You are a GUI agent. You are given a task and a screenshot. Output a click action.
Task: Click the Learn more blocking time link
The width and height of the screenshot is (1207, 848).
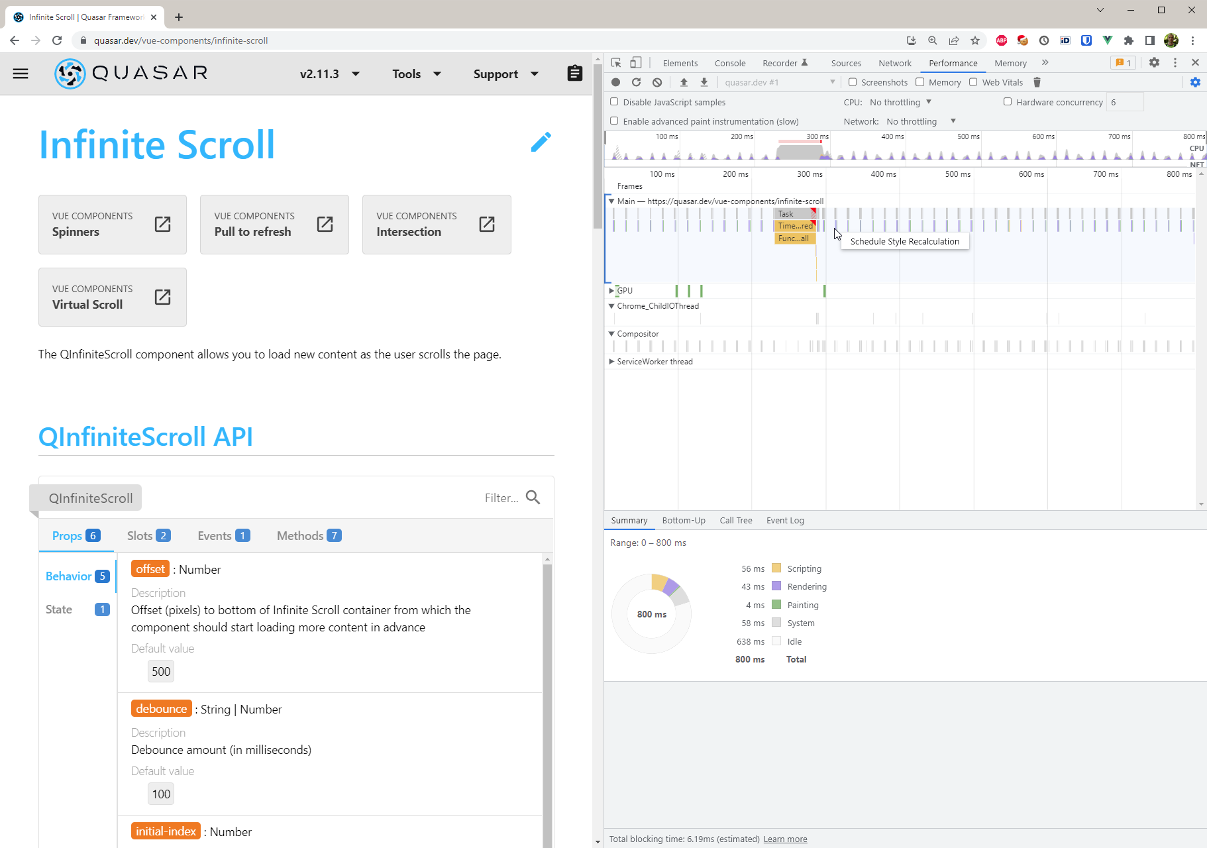tap(785, 839)
